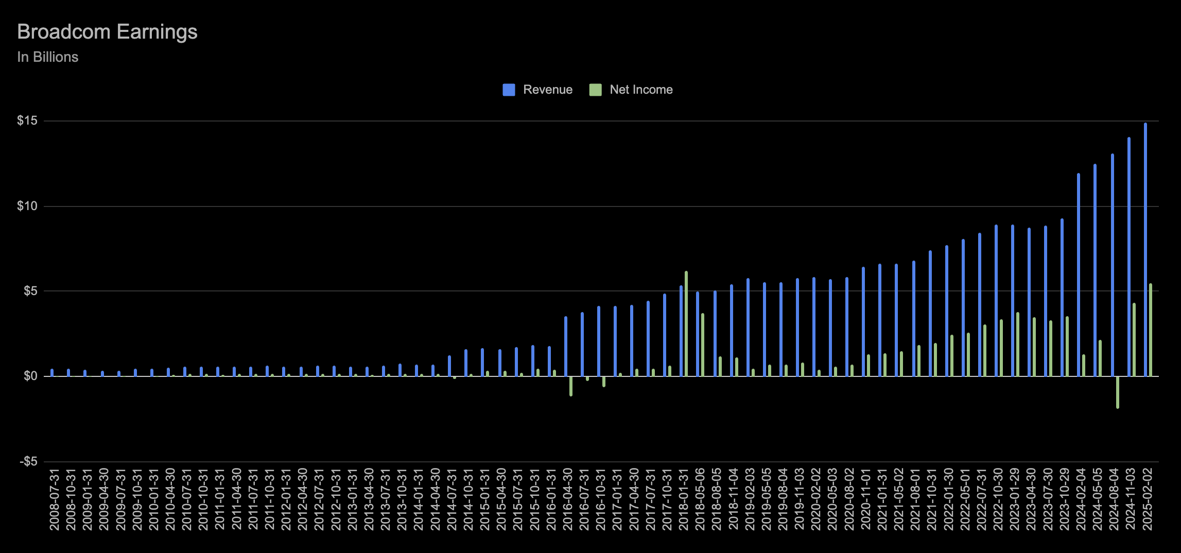This screenshot has height=553, width=1181.
Task: Click the 2025-02-02 x-axis date label
Action: (x=1147, y=499)
